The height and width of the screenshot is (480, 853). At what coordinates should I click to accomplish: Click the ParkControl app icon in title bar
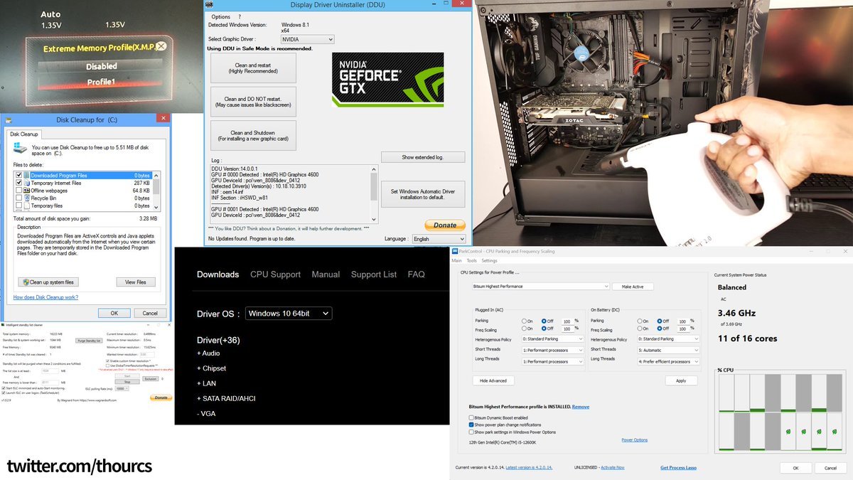click(454, 252)
